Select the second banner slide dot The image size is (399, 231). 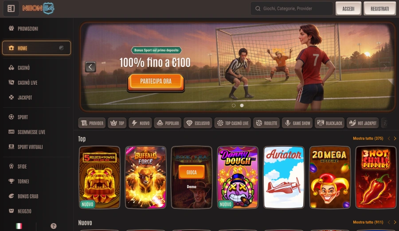point(242,106)
